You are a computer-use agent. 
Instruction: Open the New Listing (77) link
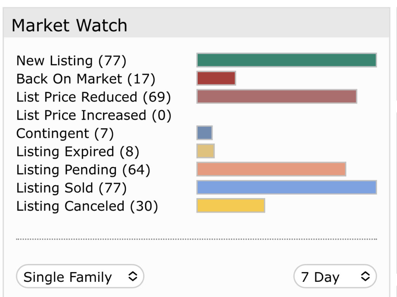[x=71, y=61]
